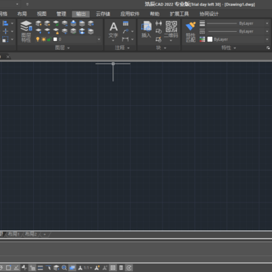Viewport: 272px width, 272px height.
Task: Toggle the green layer lock icon
Action: point(49,39)
